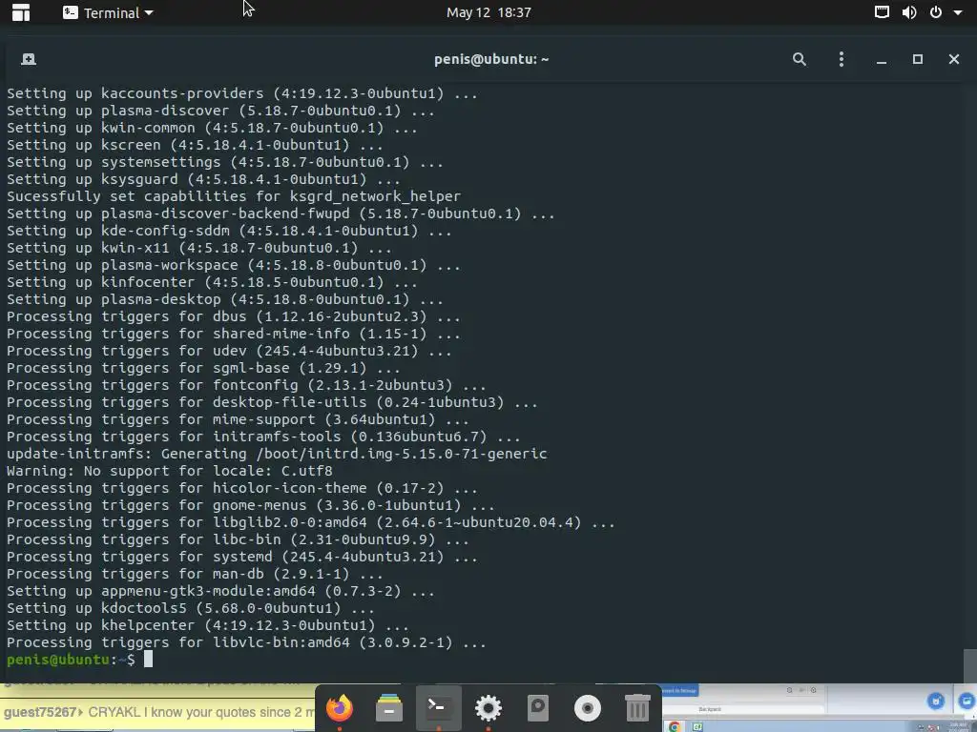Open a new tab in the terminal window
The width and height of the screenshot is (977, 732).
click(28, 59)
